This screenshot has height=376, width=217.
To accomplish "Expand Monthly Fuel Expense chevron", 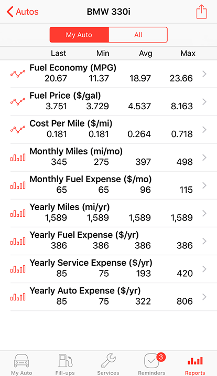I will 204,185.
